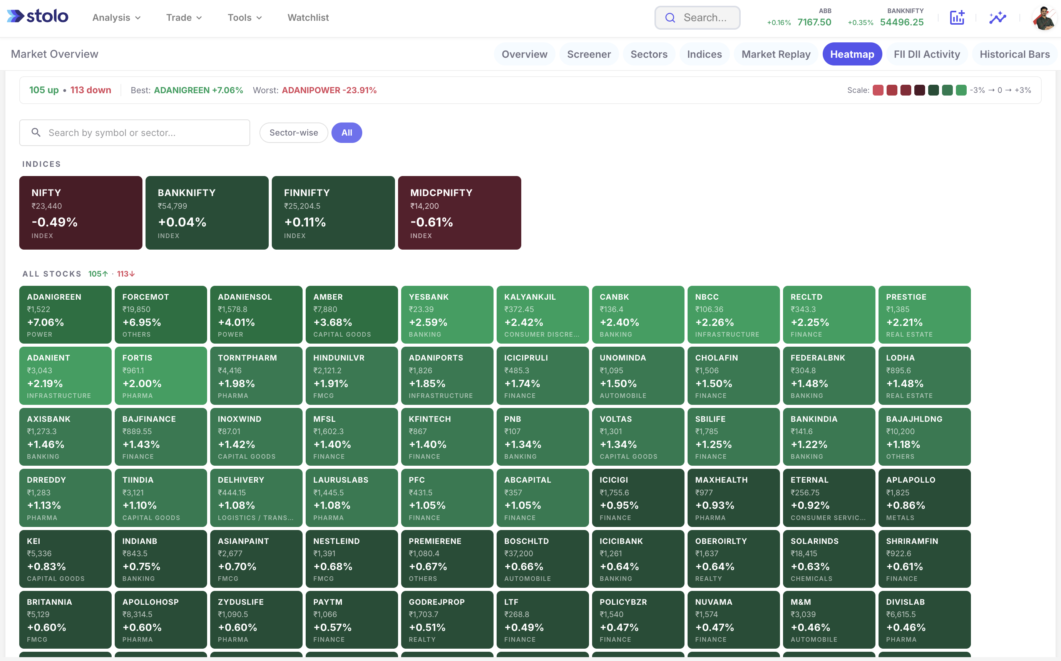Open the Market Replay tab

tap(776, 54)
